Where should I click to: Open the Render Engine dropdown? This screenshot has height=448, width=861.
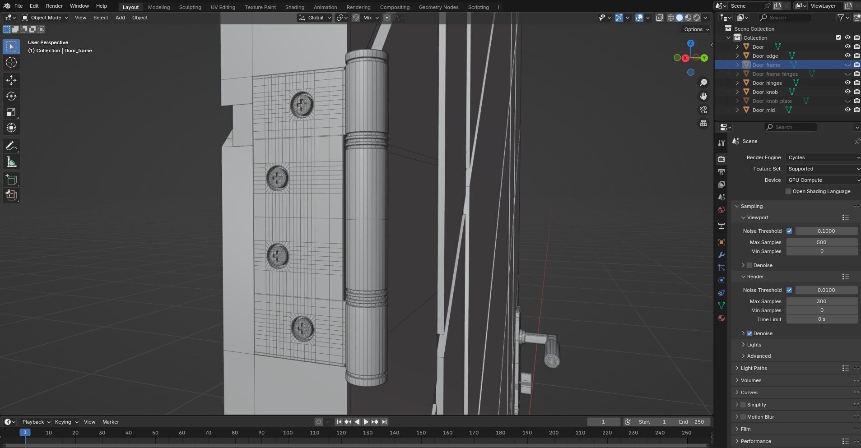(x=823, y=157)
